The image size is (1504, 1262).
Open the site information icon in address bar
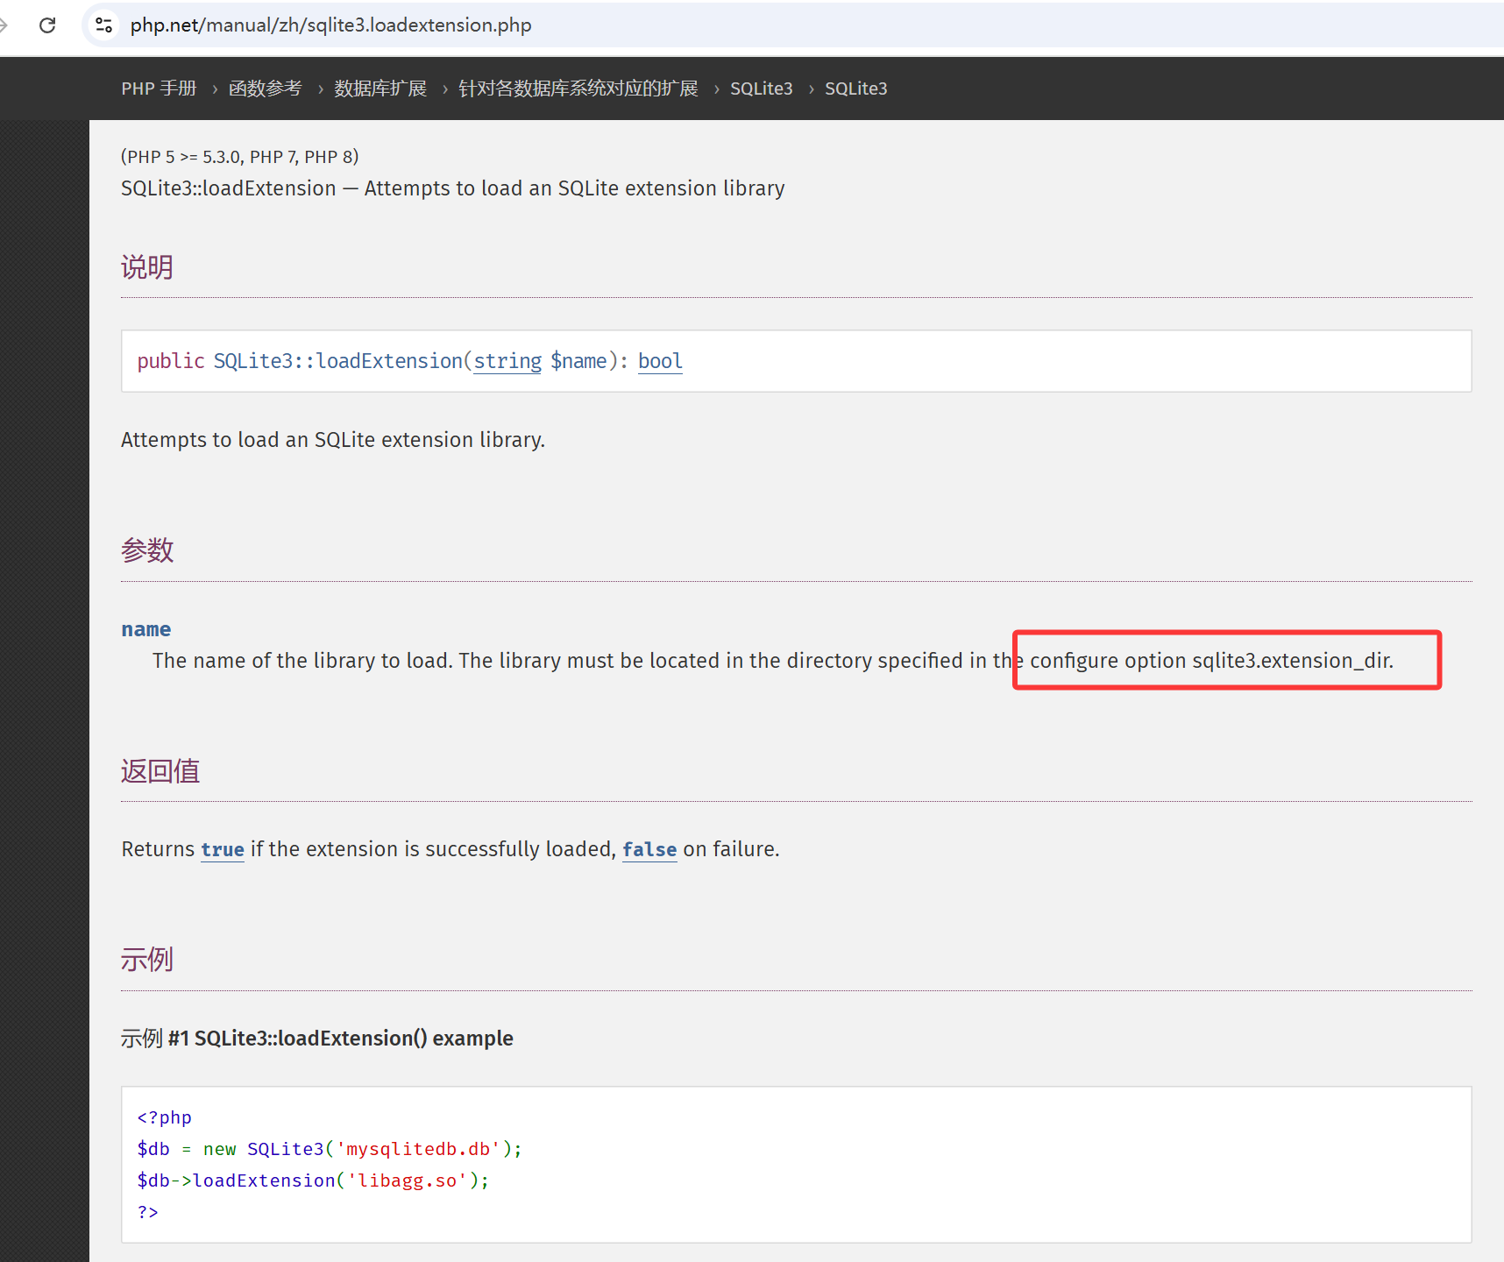104,25
